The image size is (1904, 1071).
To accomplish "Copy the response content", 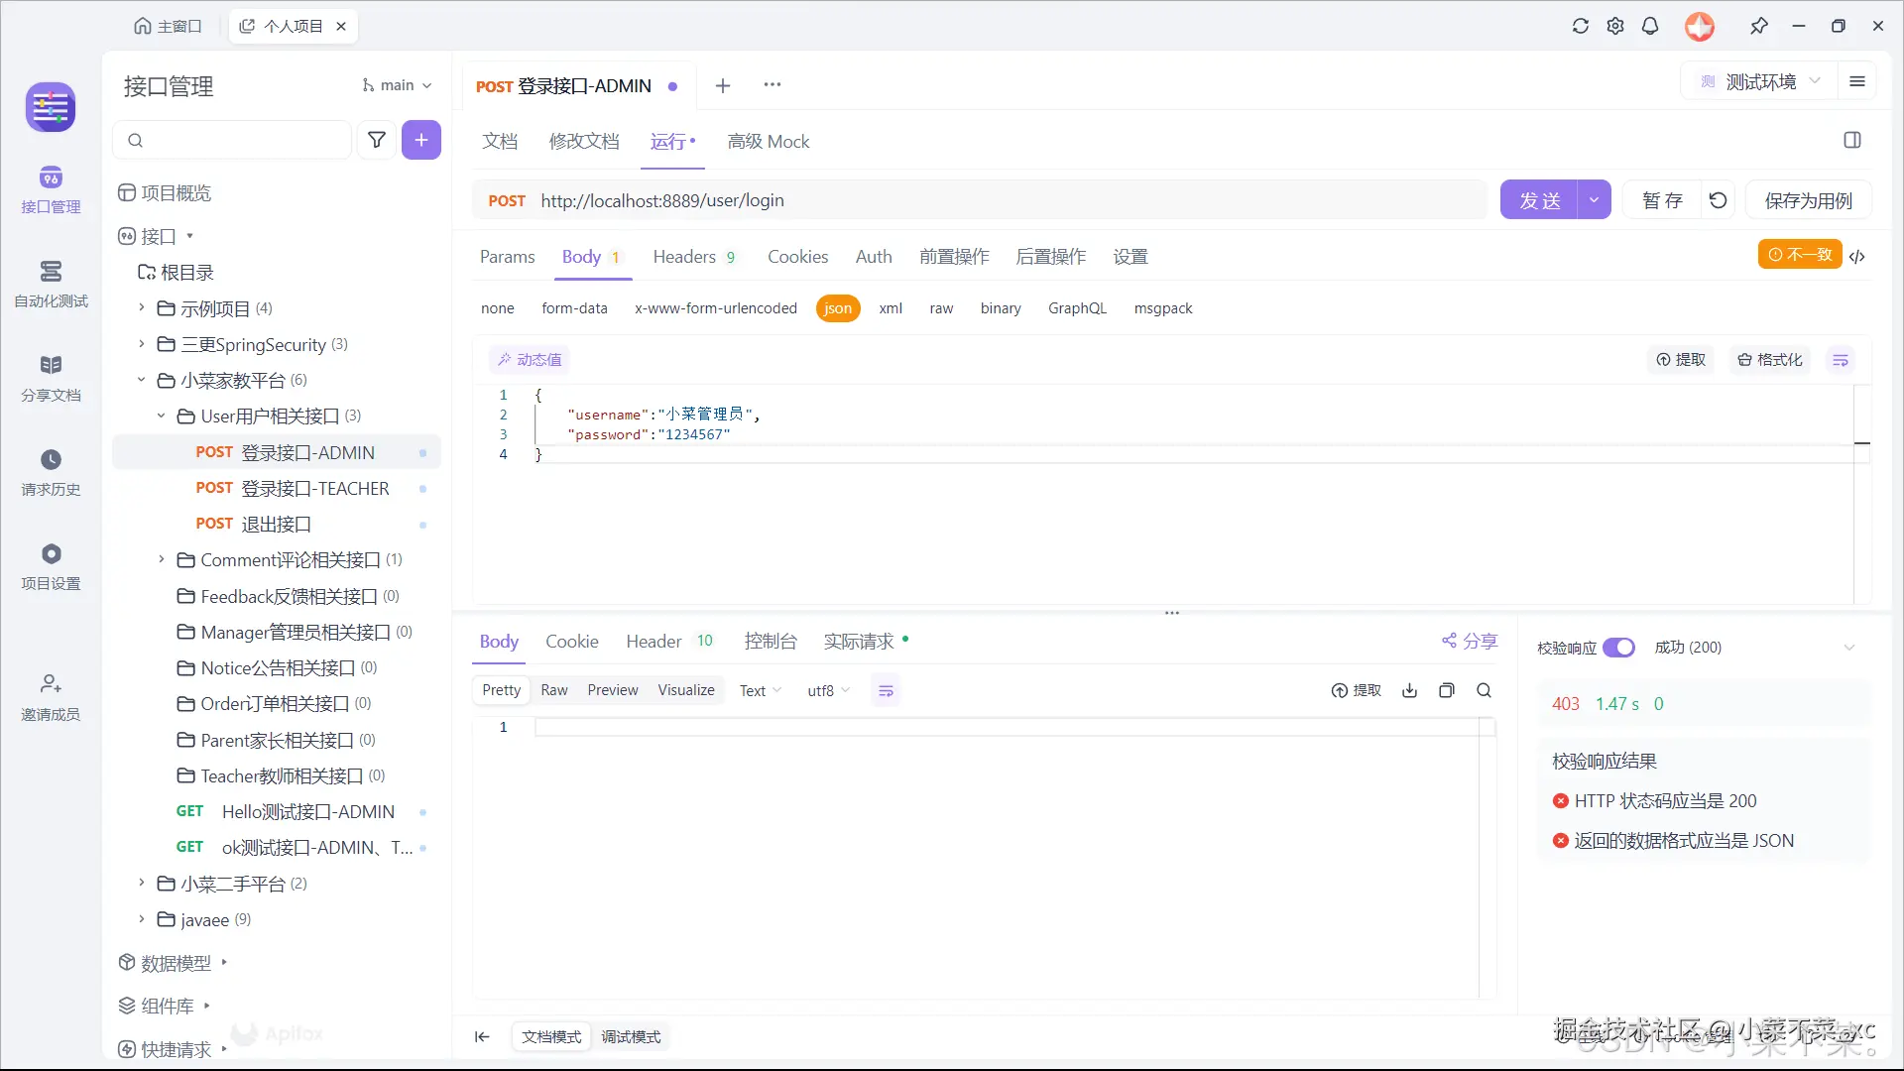I will click(1447, 690).
